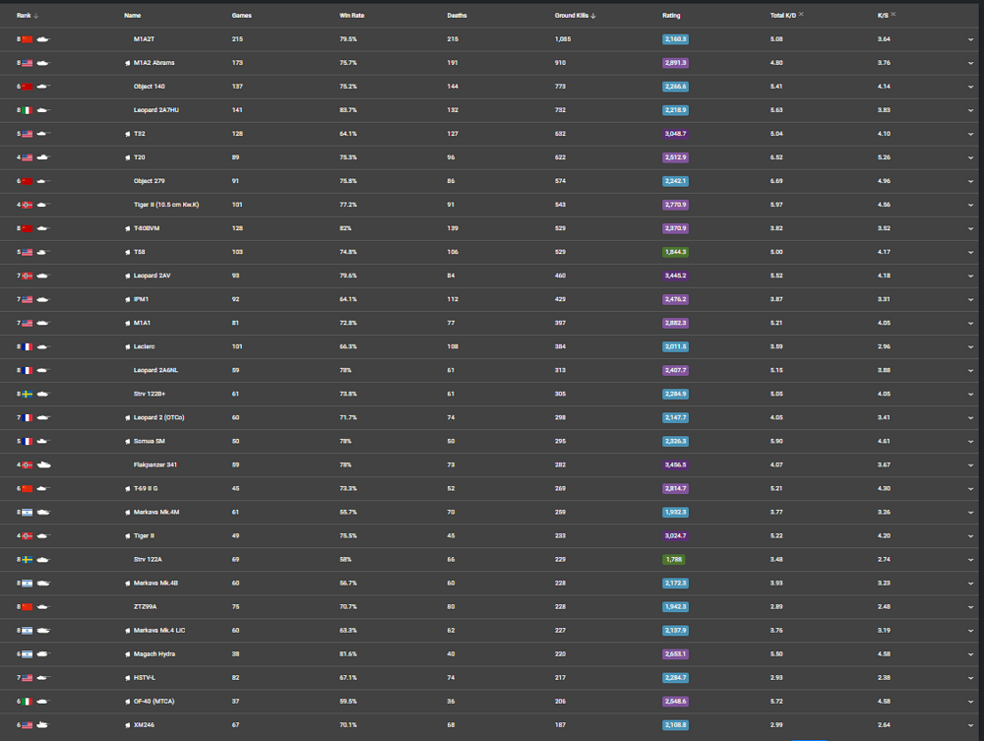Remove the K/S column using its X
Image resolution: width=984 pixels, height=741 pixels.
[893, 15]
